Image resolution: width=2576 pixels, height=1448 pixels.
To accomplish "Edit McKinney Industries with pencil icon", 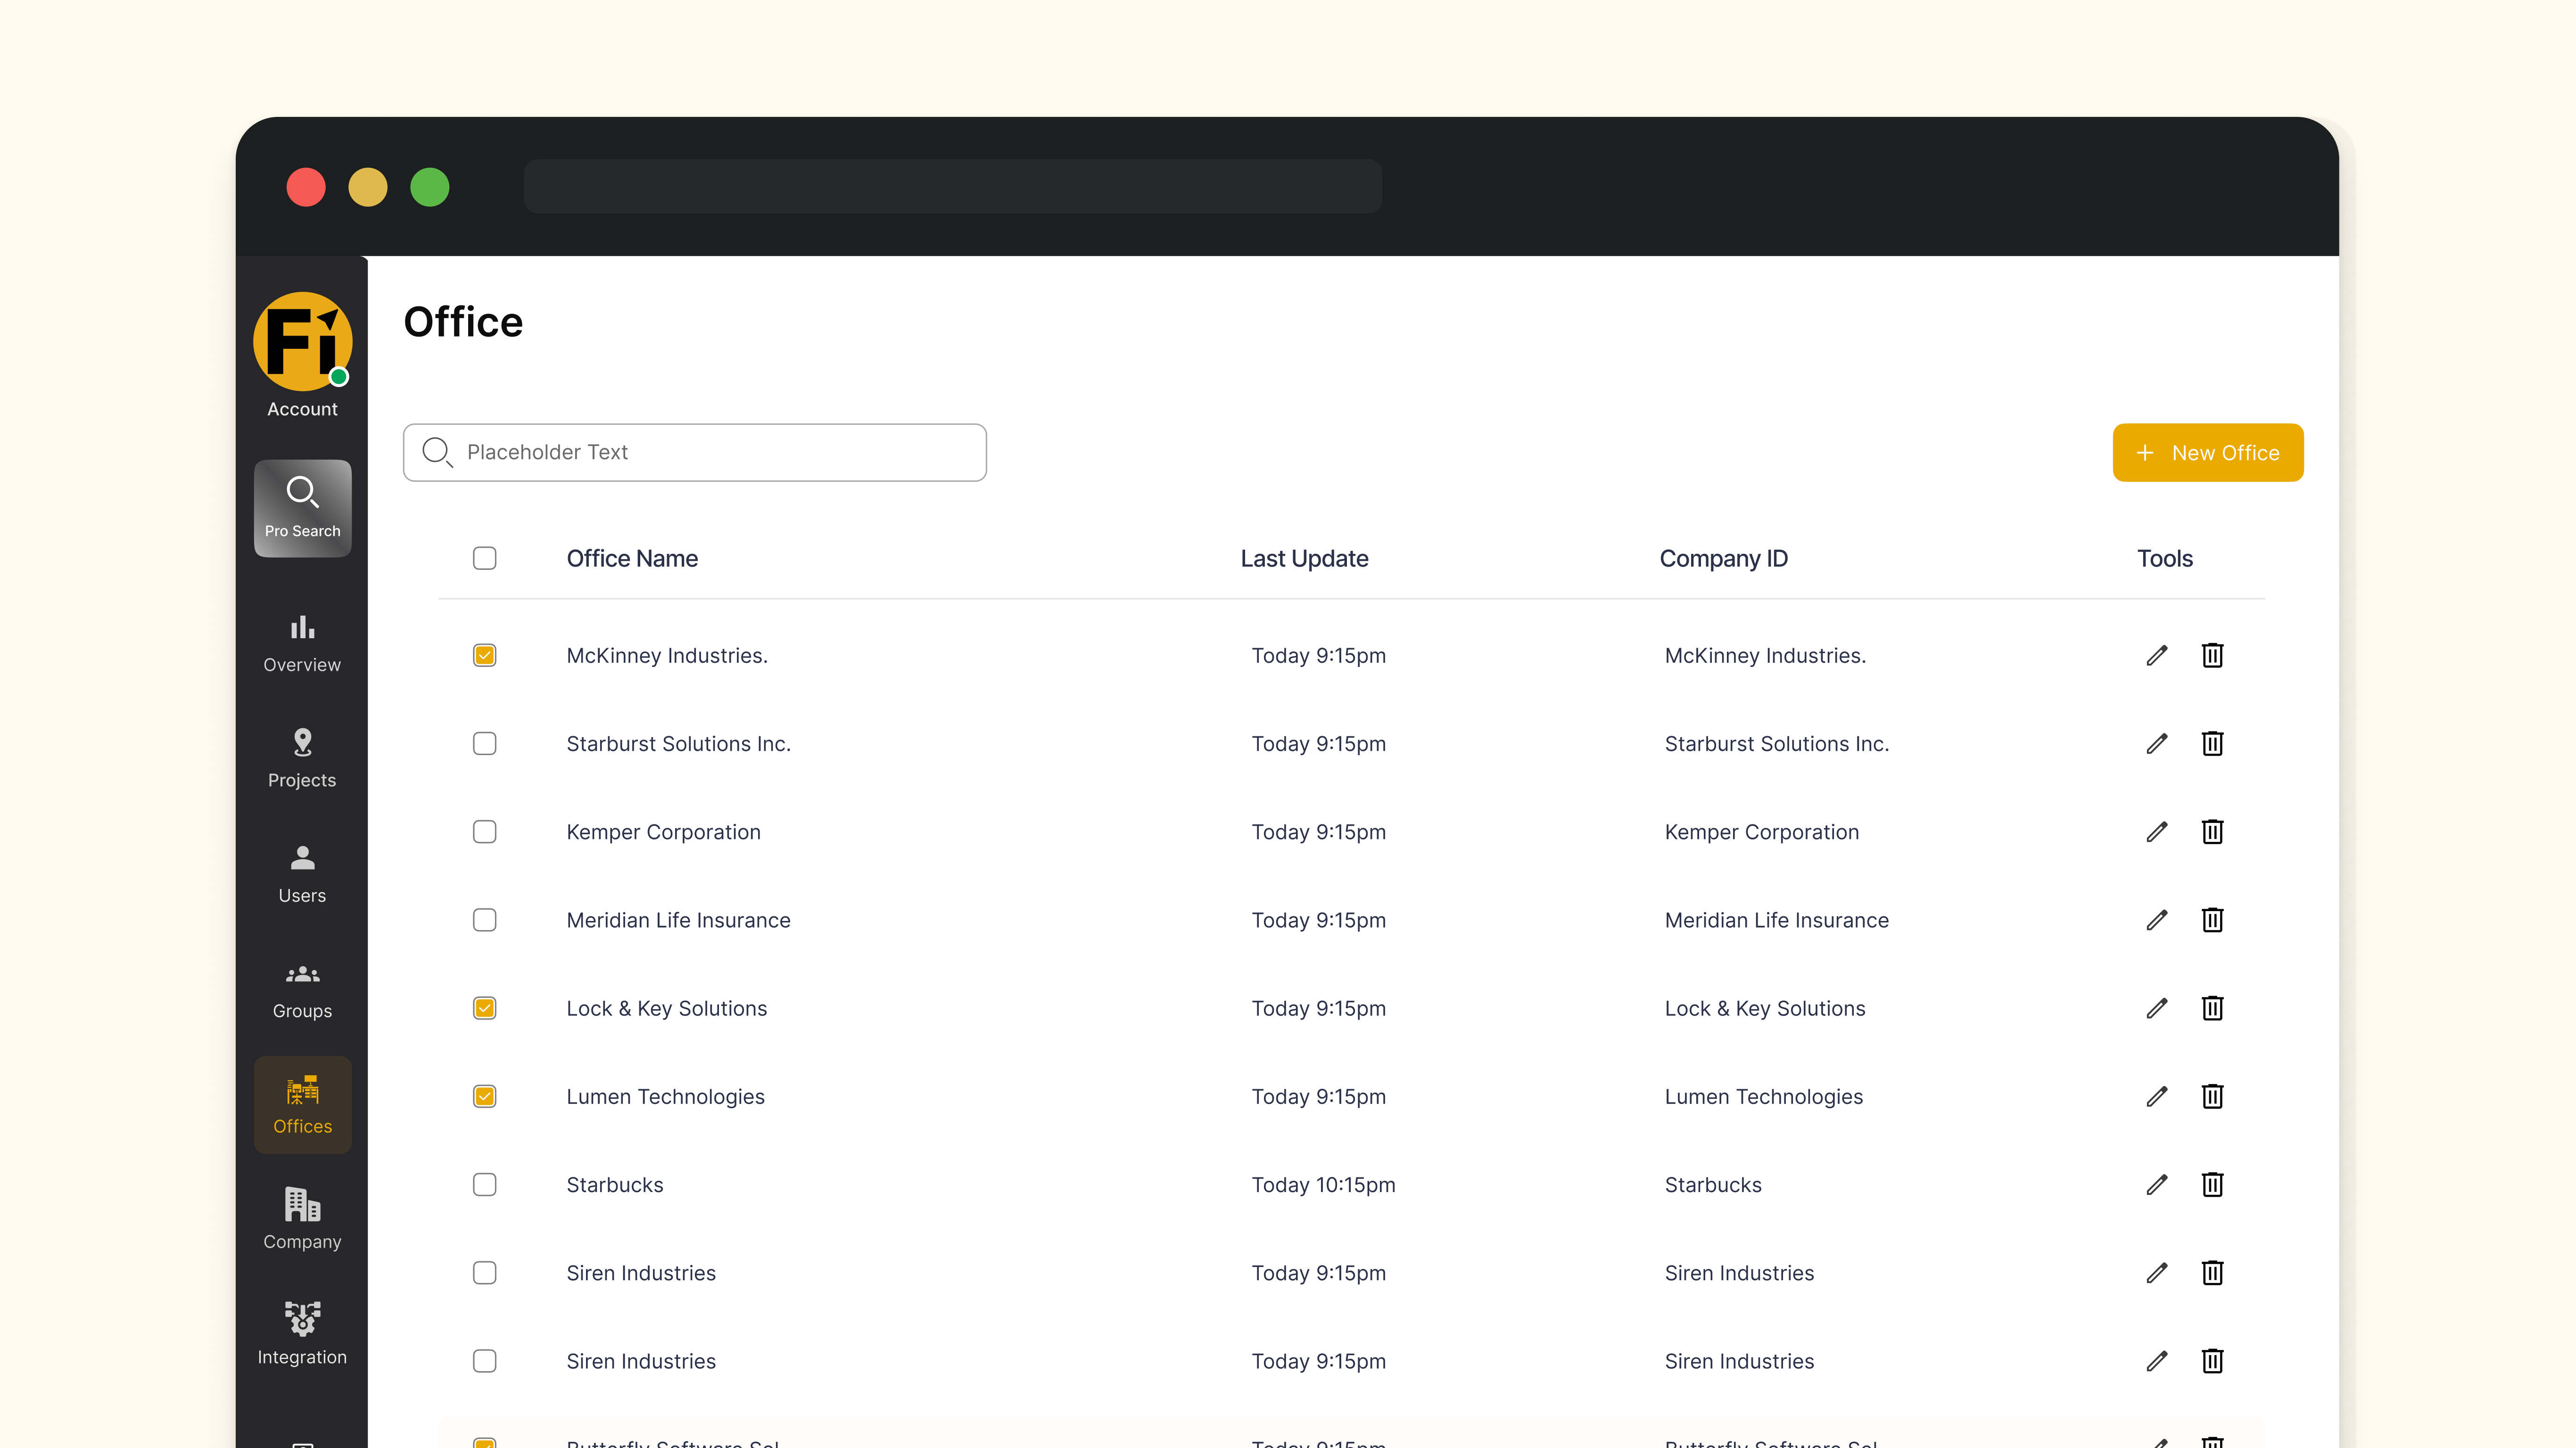I will [x=2156, y=655].
